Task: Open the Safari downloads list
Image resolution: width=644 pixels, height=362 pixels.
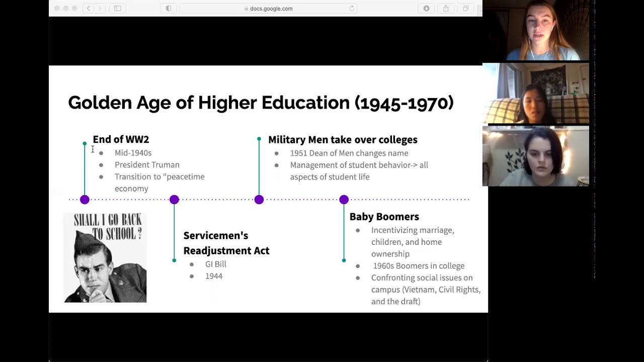Action: point(426,8)
